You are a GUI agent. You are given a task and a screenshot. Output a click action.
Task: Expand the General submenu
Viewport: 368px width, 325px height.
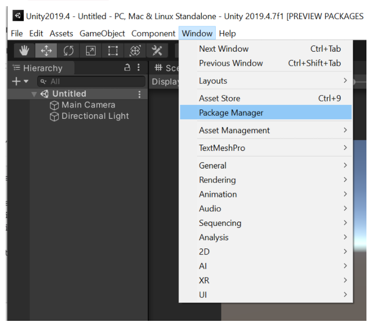click(x=266, y=165)
